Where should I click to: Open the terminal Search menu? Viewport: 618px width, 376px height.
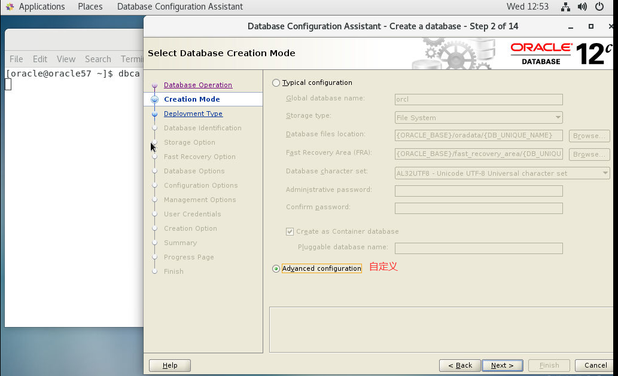[98, 59]
